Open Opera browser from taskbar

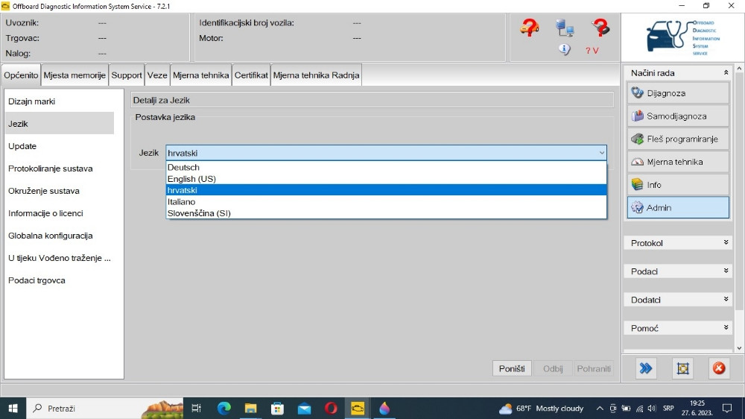coord(331,408)
